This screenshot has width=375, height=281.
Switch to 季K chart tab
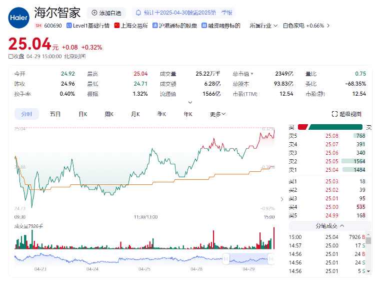(161, 114)
